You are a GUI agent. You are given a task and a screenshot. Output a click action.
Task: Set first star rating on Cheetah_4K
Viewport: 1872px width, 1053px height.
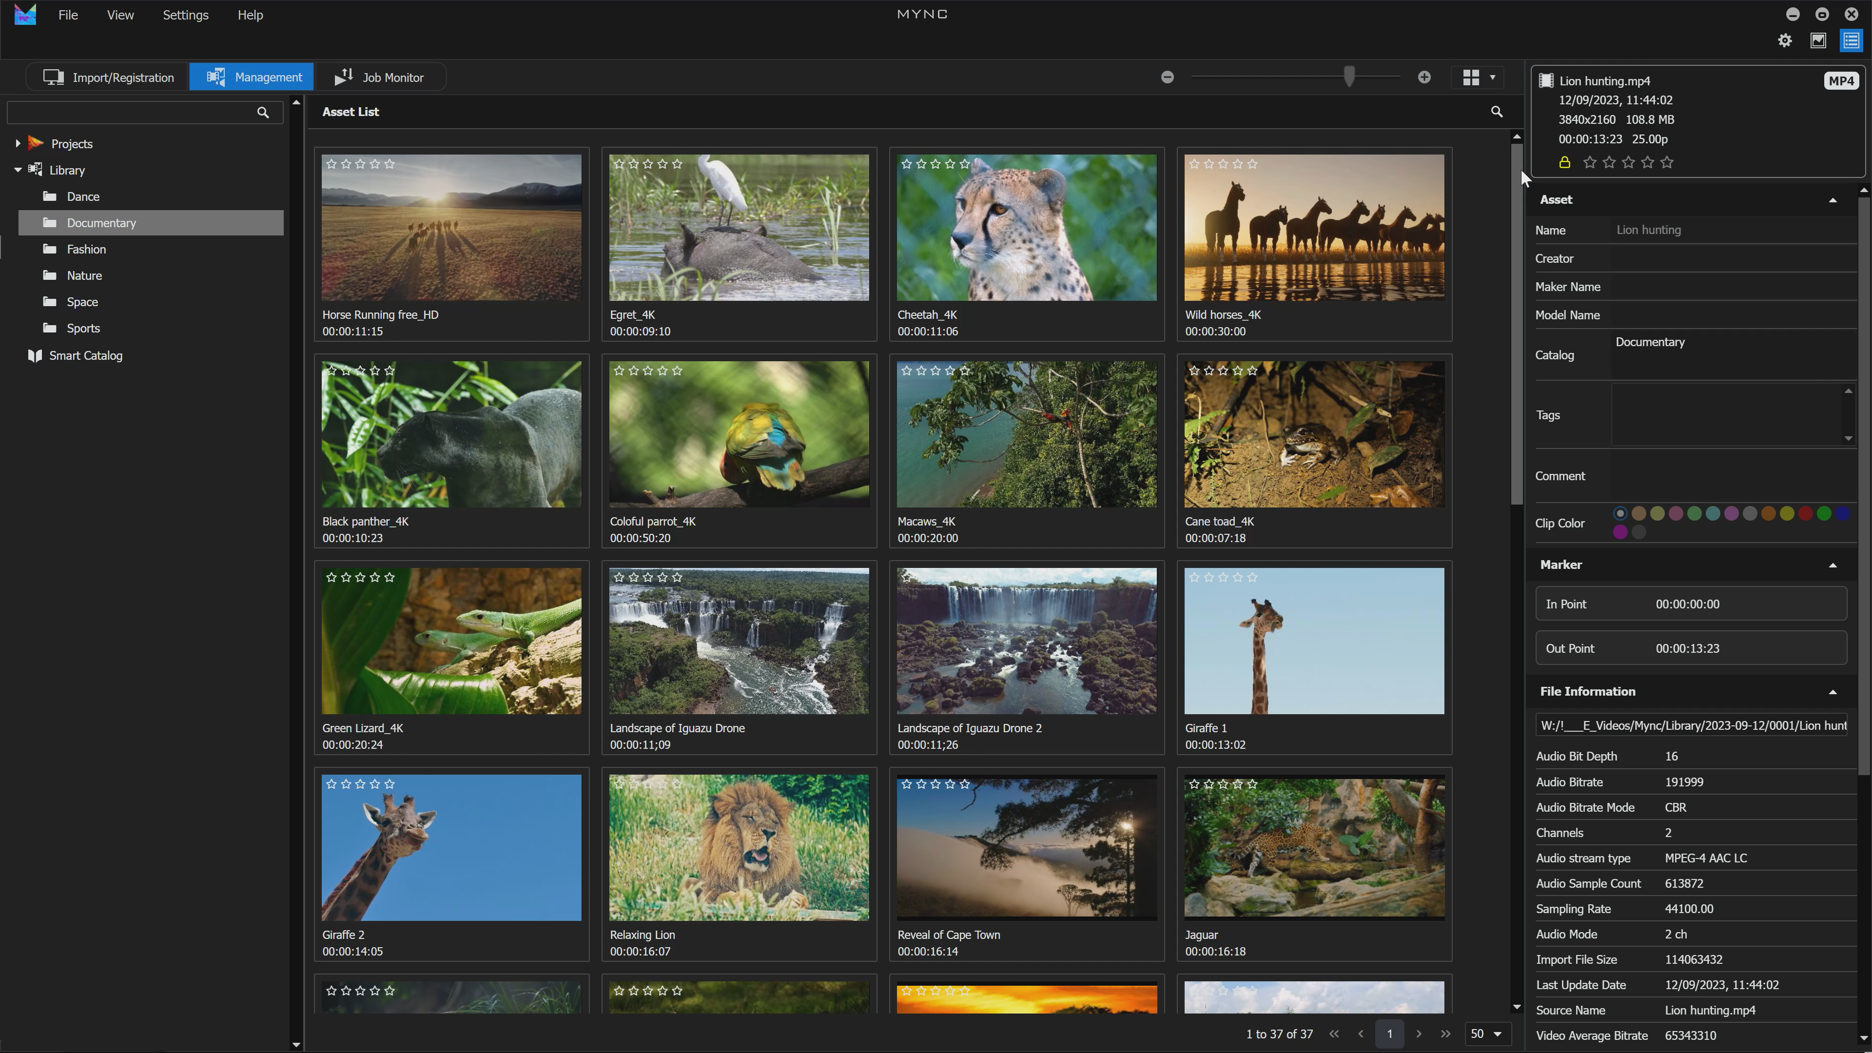coord(906,164)
